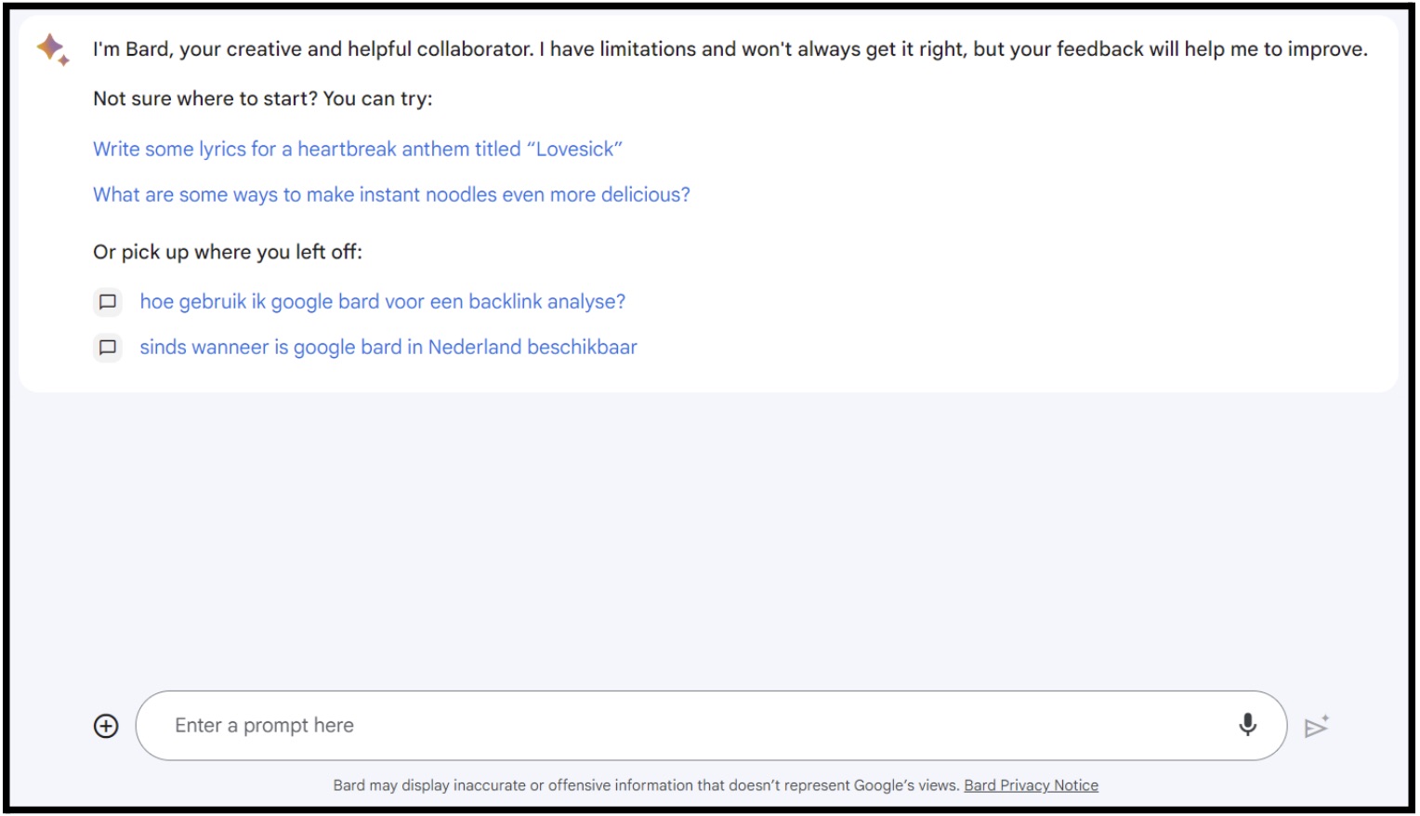The width and height of the screenshot is (1420, 816).
Task: Click the Bard sparkle logo icon
Action: [x=52, y=49]
